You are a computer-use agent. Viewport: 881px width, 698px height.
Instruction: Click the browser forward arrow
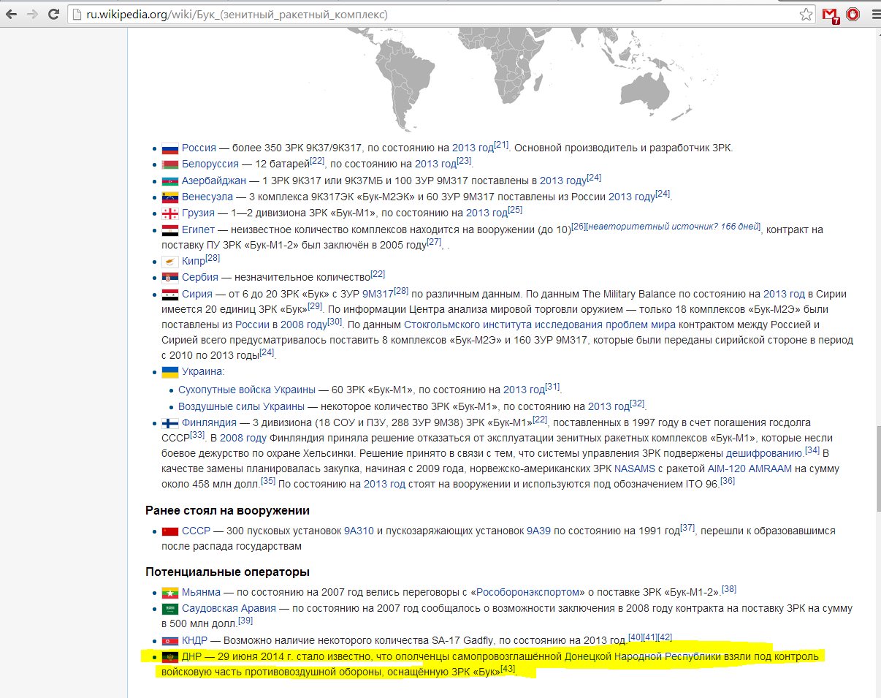tap(33, 14)
